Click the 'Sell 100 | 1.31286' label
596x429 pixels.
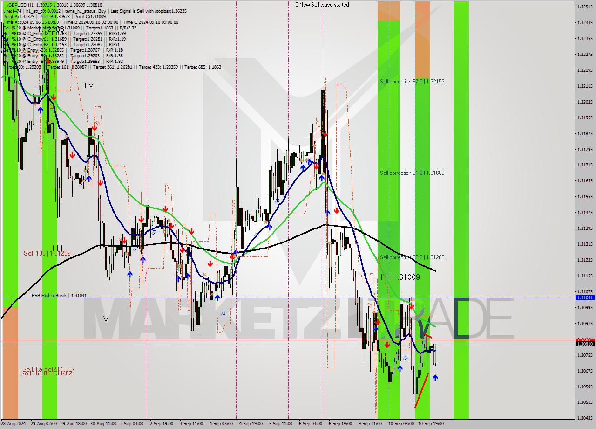pyautogui.click(x=47, y=253)
